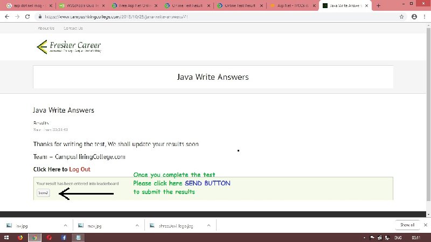Bookmark this page with the star icon
The image size is (431, 242).
click(x=402, y=17)
